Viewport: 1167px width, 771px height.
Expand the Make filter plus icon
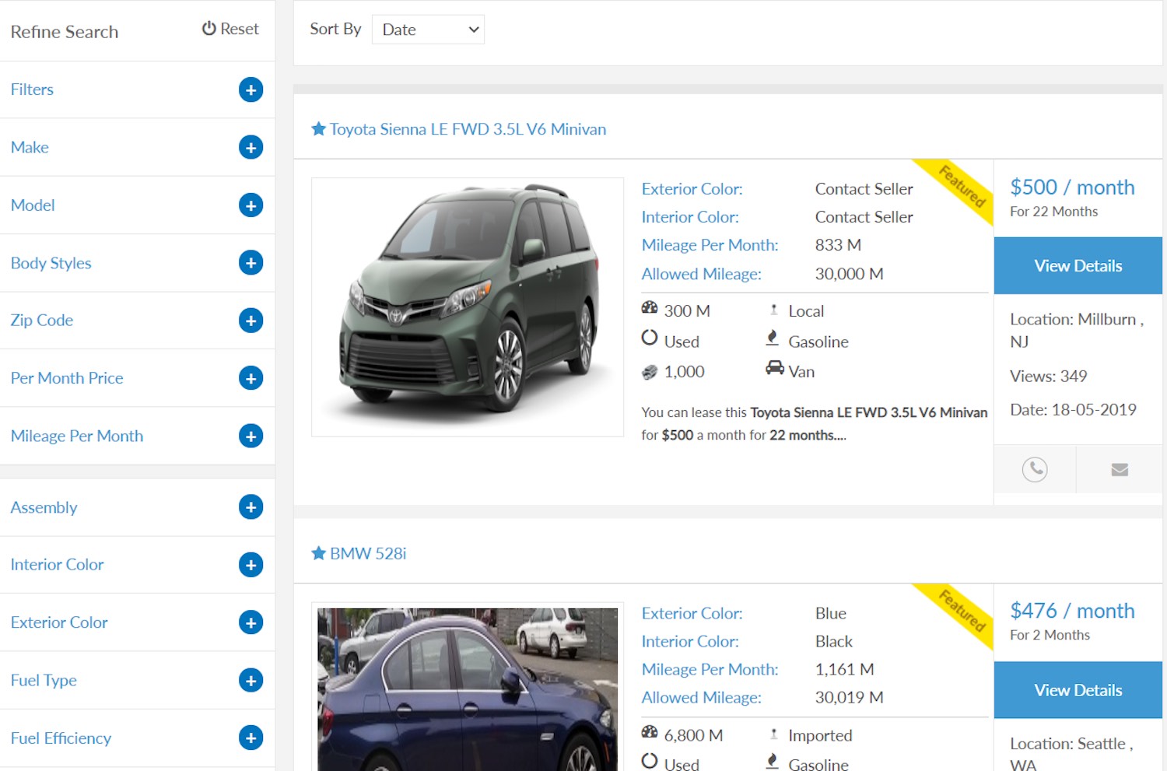(251, 147)
